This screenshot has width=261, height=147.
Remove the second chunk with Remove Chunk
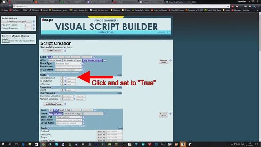coord(164,115)
